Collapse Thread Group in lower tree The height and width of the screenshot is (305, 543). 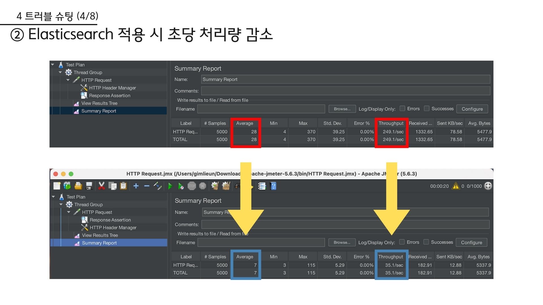(x=61, y=204)
